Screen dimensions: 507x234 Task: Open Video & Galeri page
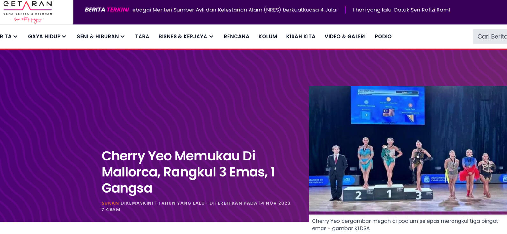[345, 37]
